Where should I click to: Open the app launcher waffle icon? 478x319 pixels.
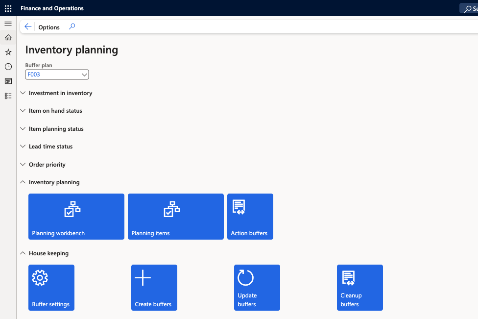click(x=8, y=8)
